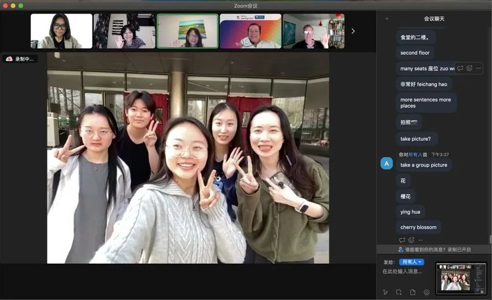
Task: Reply to the hovered 'many seats' message
Action: [460, 68]
